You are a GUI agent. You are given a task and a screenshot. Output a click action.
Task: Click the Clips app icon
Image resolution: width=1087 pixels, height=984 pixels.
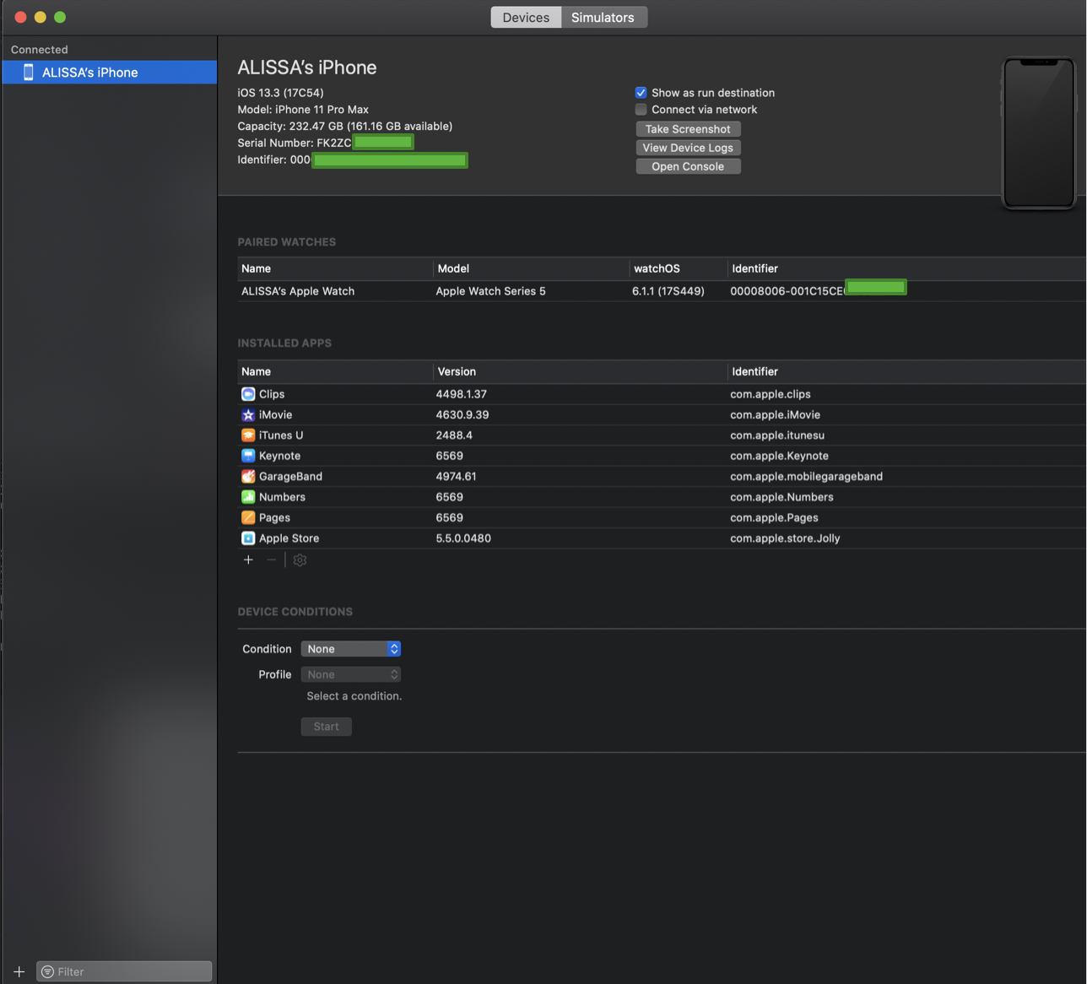click(x=248, y=394)
